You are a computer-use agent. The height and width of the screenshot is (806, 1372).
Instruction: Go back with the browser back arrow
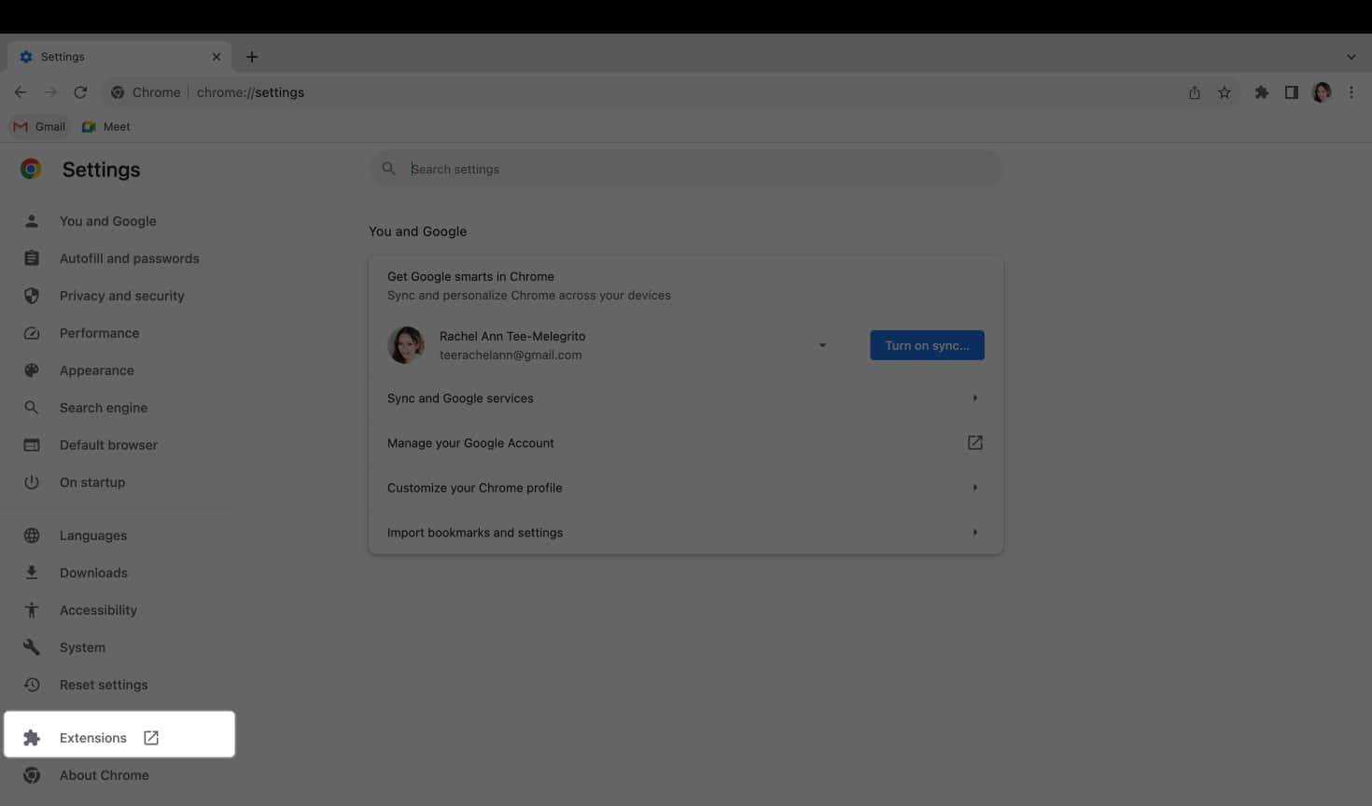21,92
